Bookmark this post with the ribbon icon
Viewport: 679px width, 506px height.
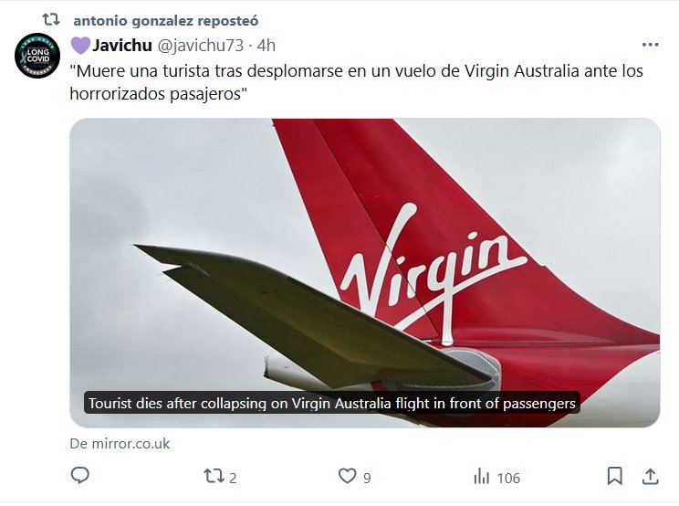point(615,476)
